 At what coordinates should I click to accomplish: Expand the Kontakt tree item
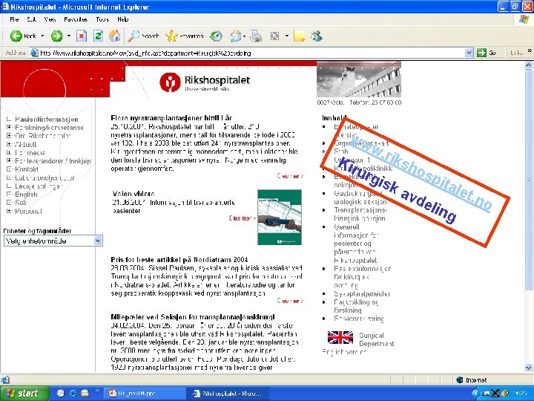pyautogui.click(x=9, y=169)
